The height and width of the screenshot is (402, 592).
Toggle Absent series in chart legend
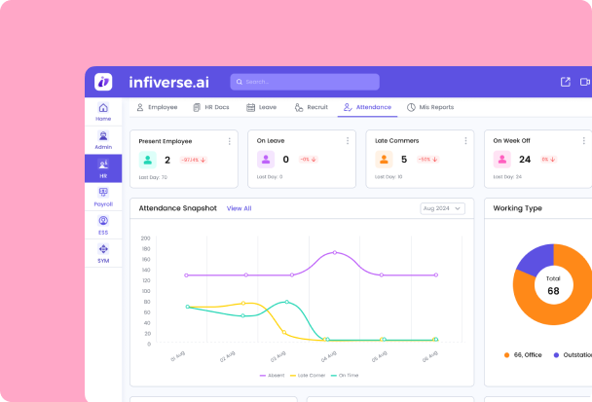click(x=273, y=375)
